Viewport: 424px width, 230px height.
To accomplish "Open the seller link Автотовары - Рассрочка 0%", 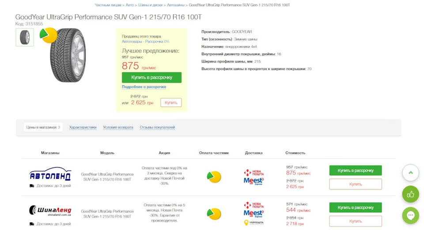I will click(145, 42).
